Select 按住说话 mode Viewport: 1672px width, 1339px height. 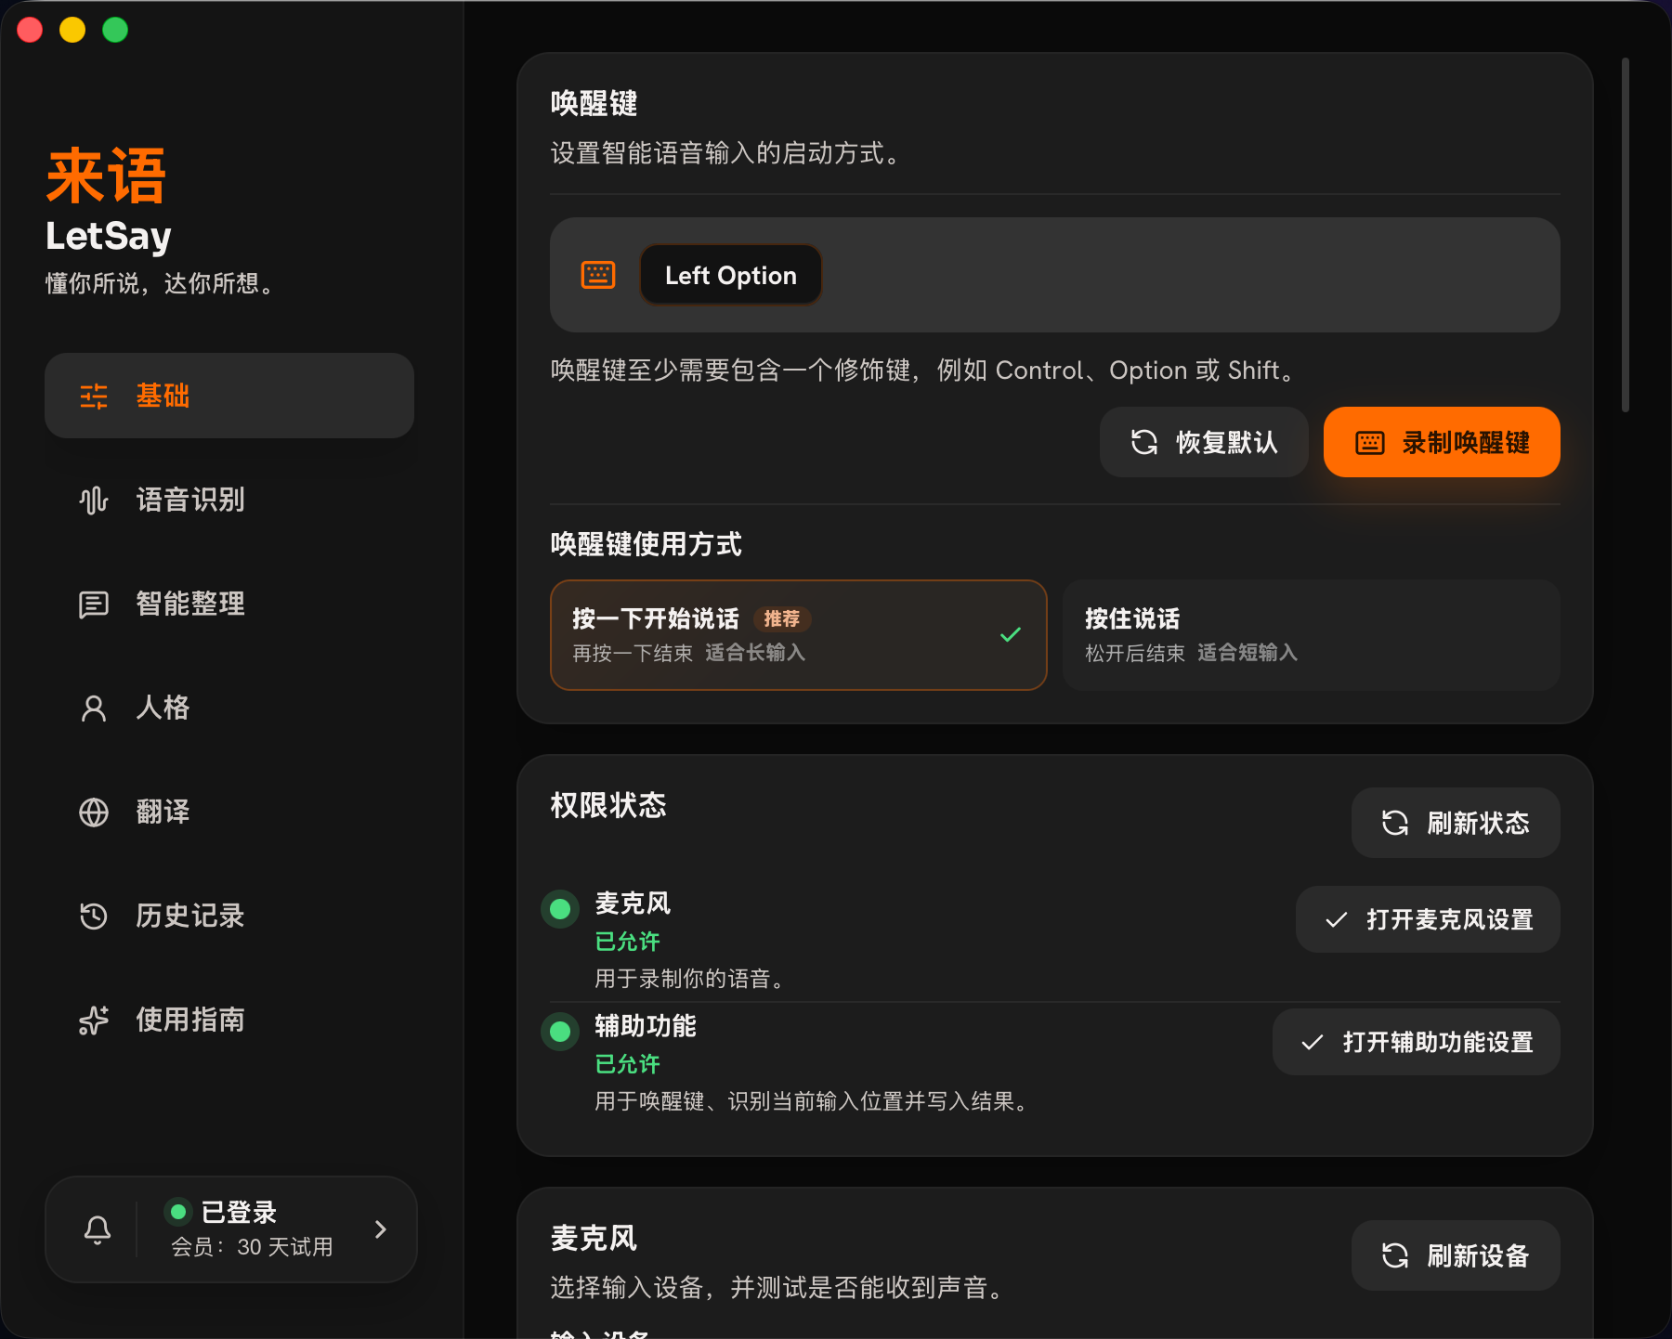(1311, 635)
